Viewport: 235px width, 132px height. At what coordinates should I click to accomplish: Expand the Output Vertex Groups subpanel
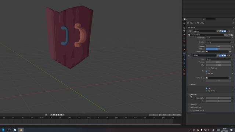190,111
